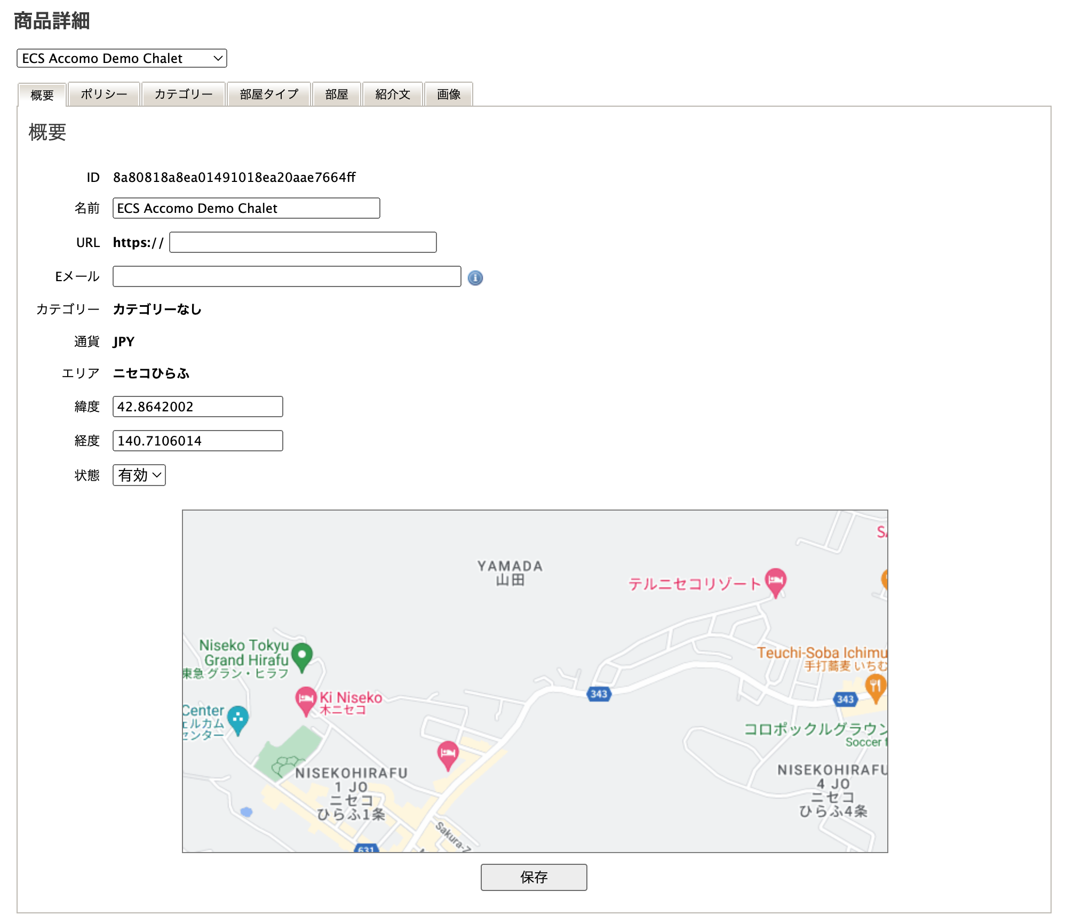Switch to the カテゴリー tab
The image size is (1066, 923).
pyautogui.click(x=184, y=94)
